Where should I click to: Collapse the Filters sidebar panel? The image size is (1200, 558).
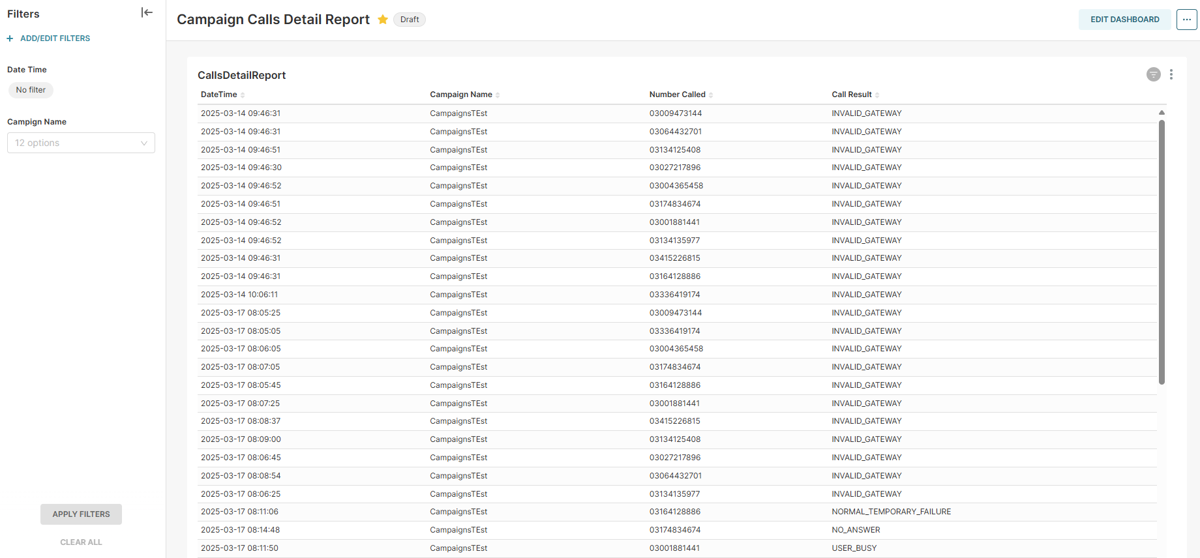147,13
